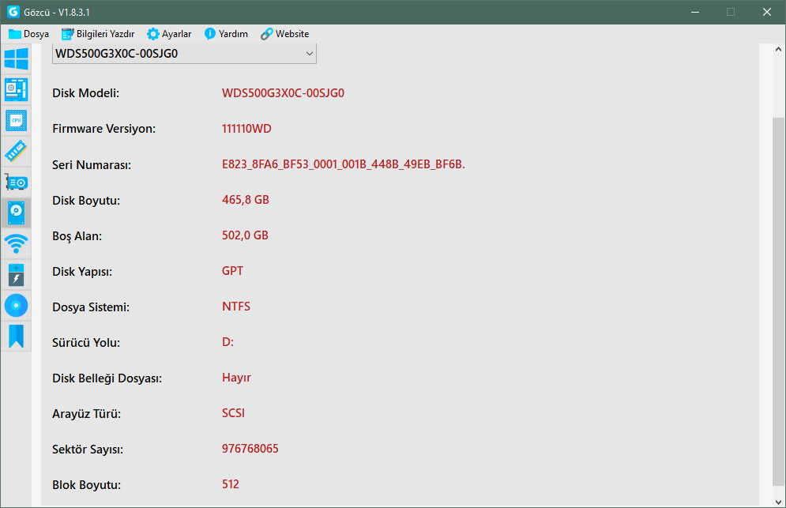Open the battery info section
The width and height of the screenshot is (786, 508).
[x=16, y=275]
